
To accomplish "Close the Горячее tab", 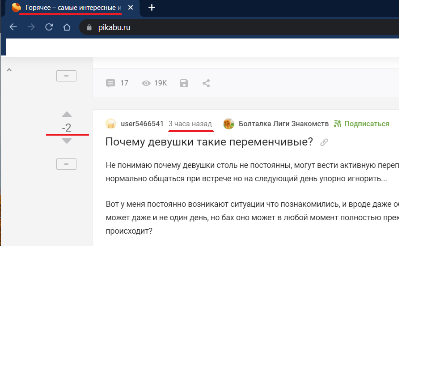I will tap(131, 8).
